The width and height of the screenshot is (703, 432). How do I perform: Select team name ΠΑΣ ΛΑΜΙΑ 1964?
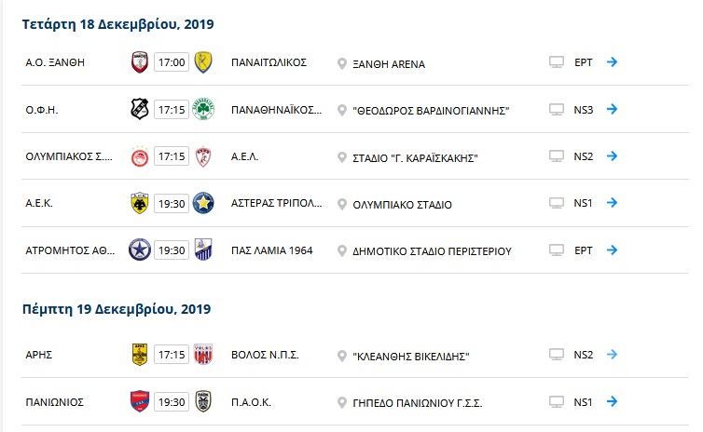click(x=271, y=250)
